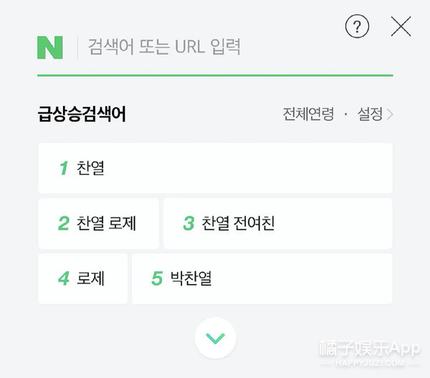Click the green Naver N logo
This screenshot has height=378, width=430.
50,47
